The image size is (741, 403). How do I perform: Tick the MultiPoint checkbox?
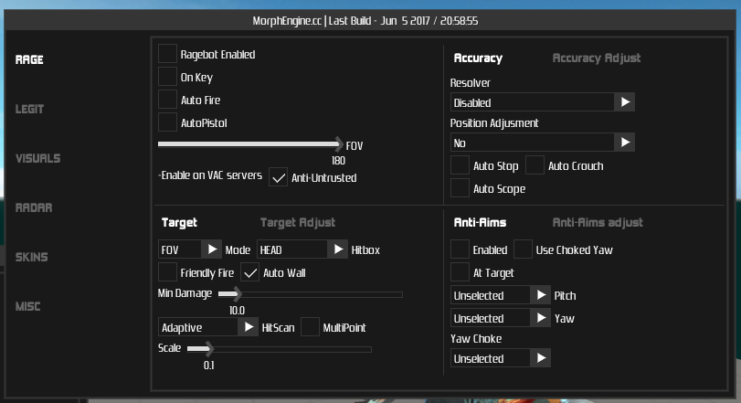click(311, 326)
